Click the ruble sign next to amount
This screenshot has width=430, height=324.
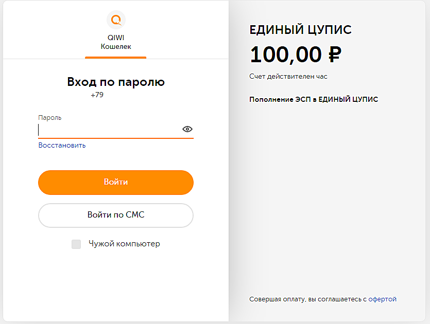[x=335, y=54]
